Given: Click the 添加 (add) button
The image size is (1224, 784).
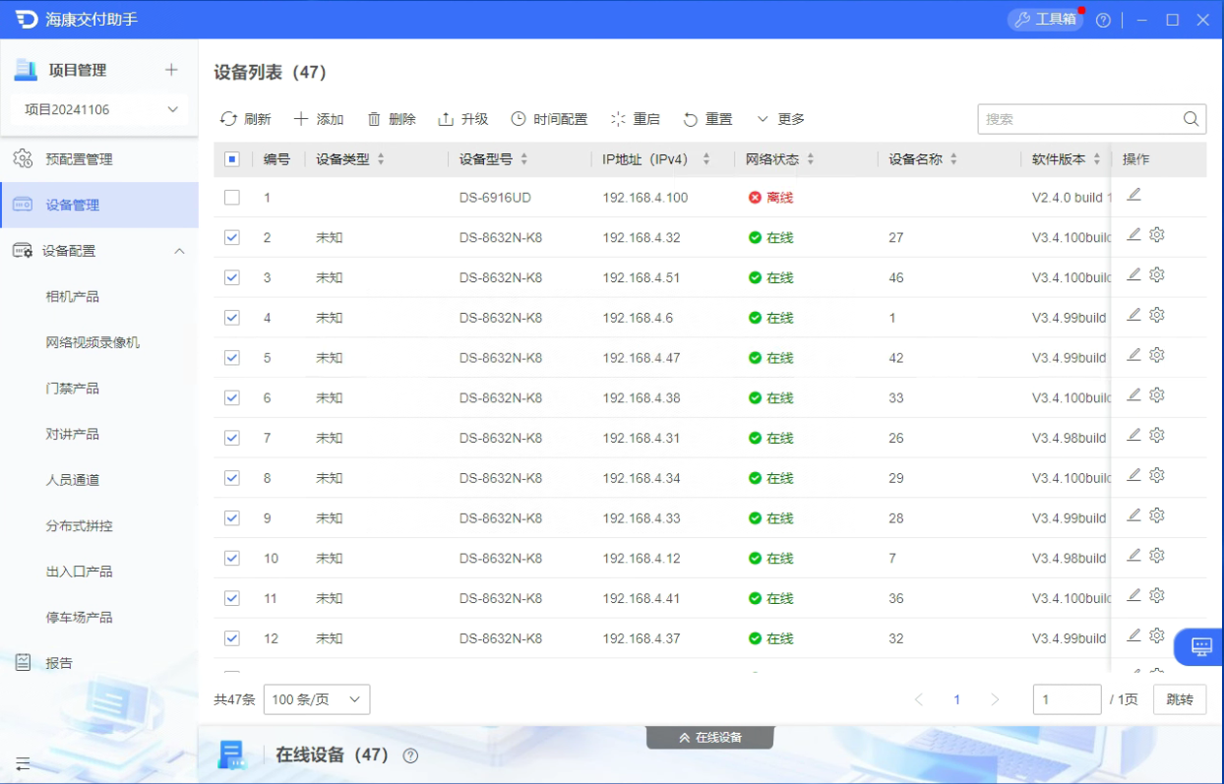Looking at the screenshot, I should pyautogui.click(x=319, y=119).
